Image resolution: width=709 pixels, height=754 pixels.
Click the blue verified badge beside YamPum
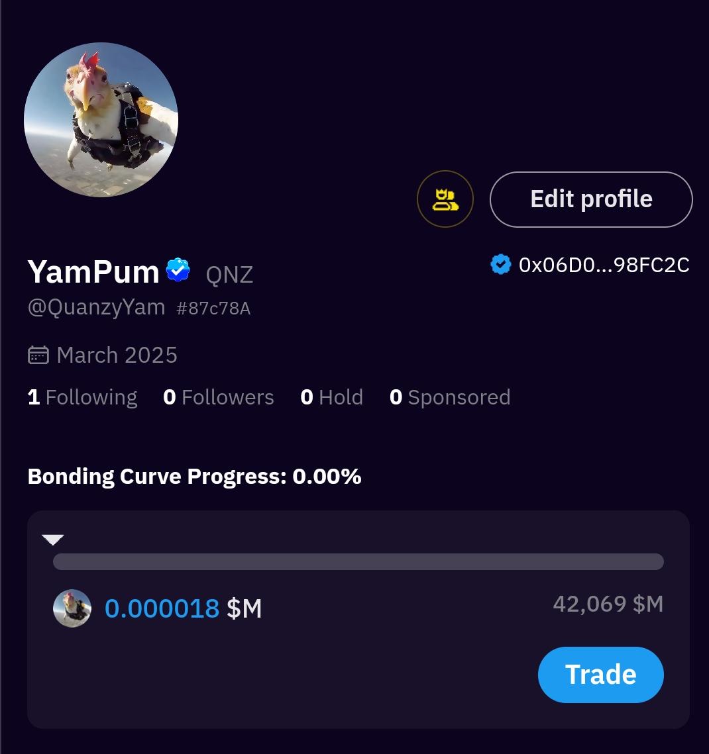178,270
